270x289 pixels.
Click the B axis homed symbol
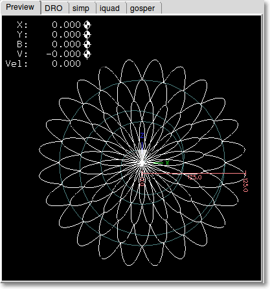click(87, 44)
